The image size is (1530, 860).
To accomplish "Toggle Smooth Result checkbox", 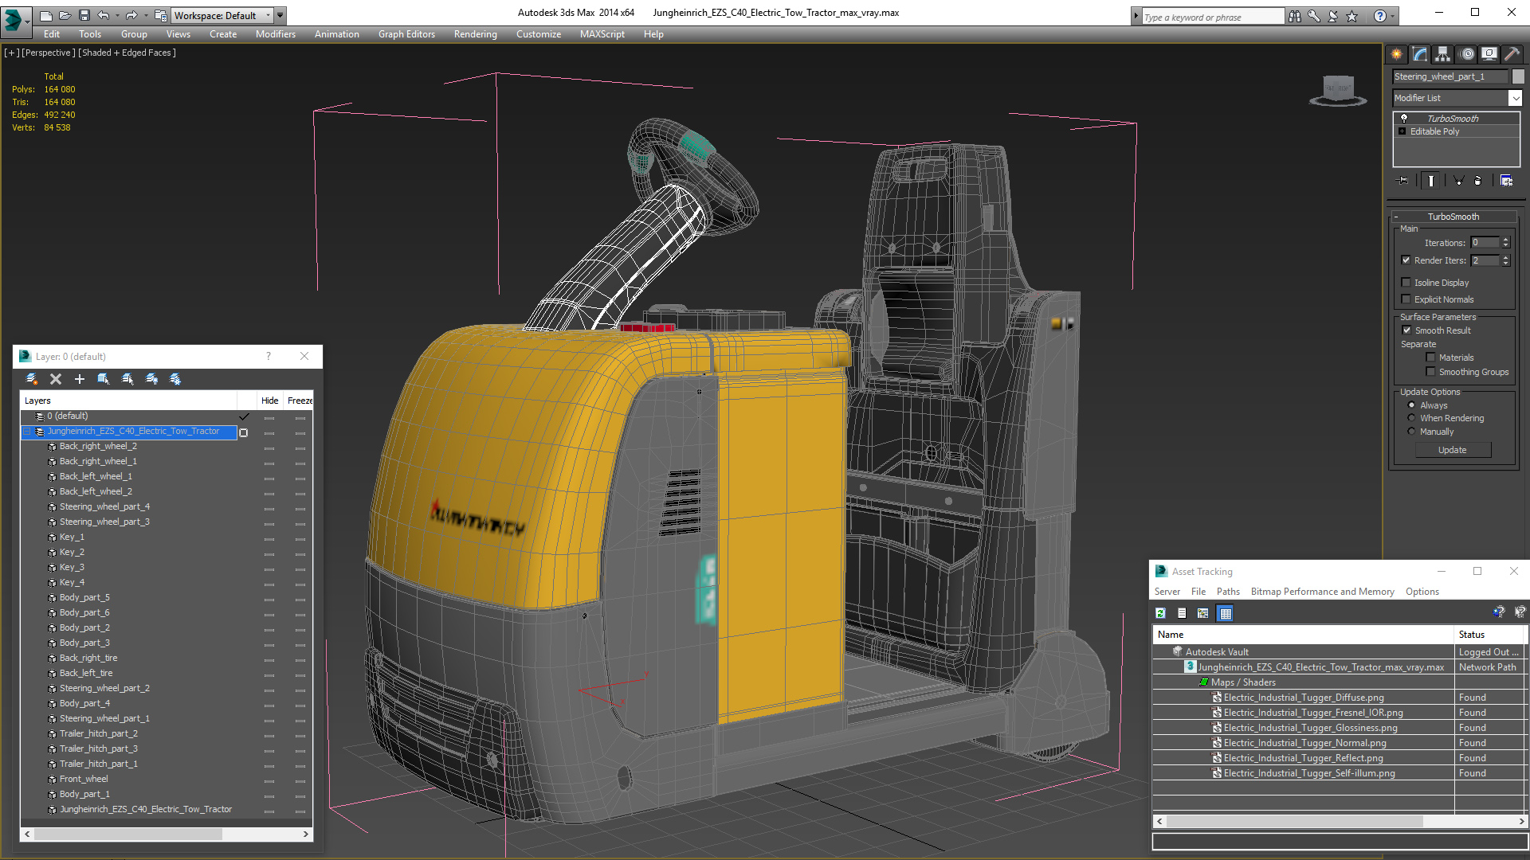I will point(1406,330).
